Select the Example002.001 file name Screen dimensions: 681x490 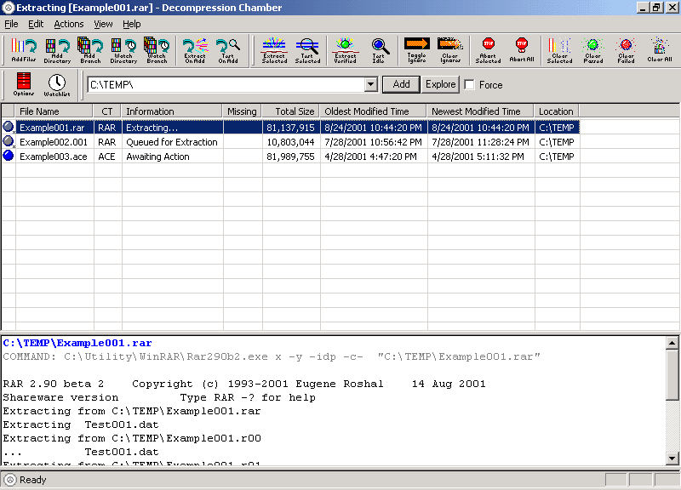pos(54,142)
